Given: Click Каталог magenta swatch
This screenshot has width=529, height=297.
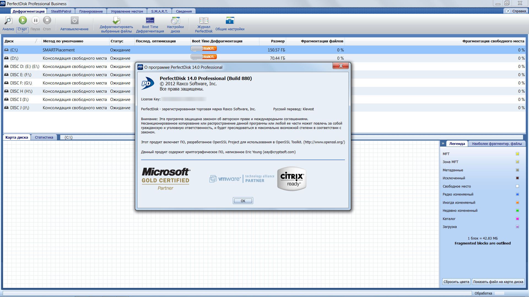Looking at the screenshot, I should pyautogui.click(x=517, y=219).
